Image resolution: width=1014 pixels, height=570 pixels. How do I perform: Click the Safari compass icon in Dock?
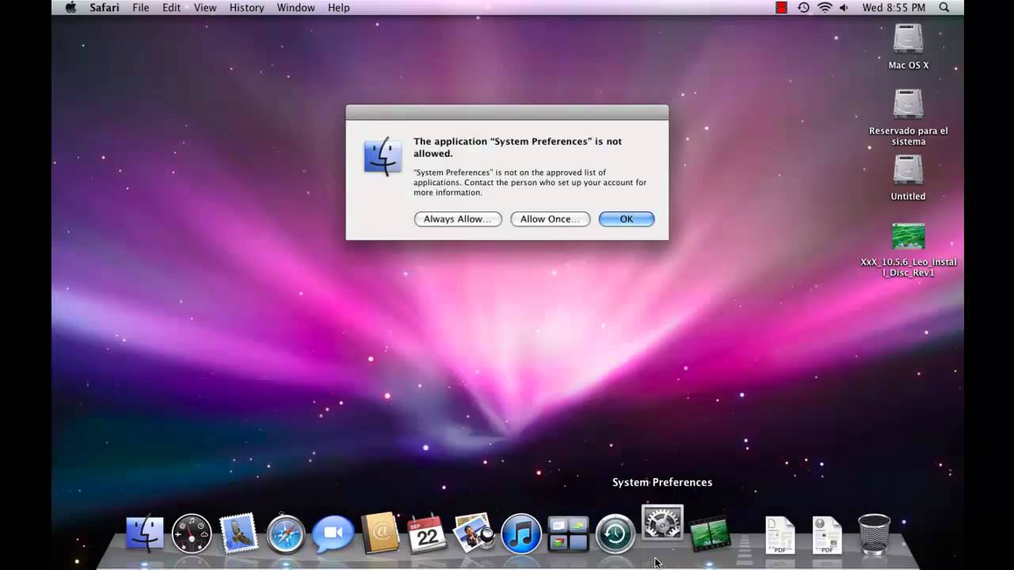(286, 534)
